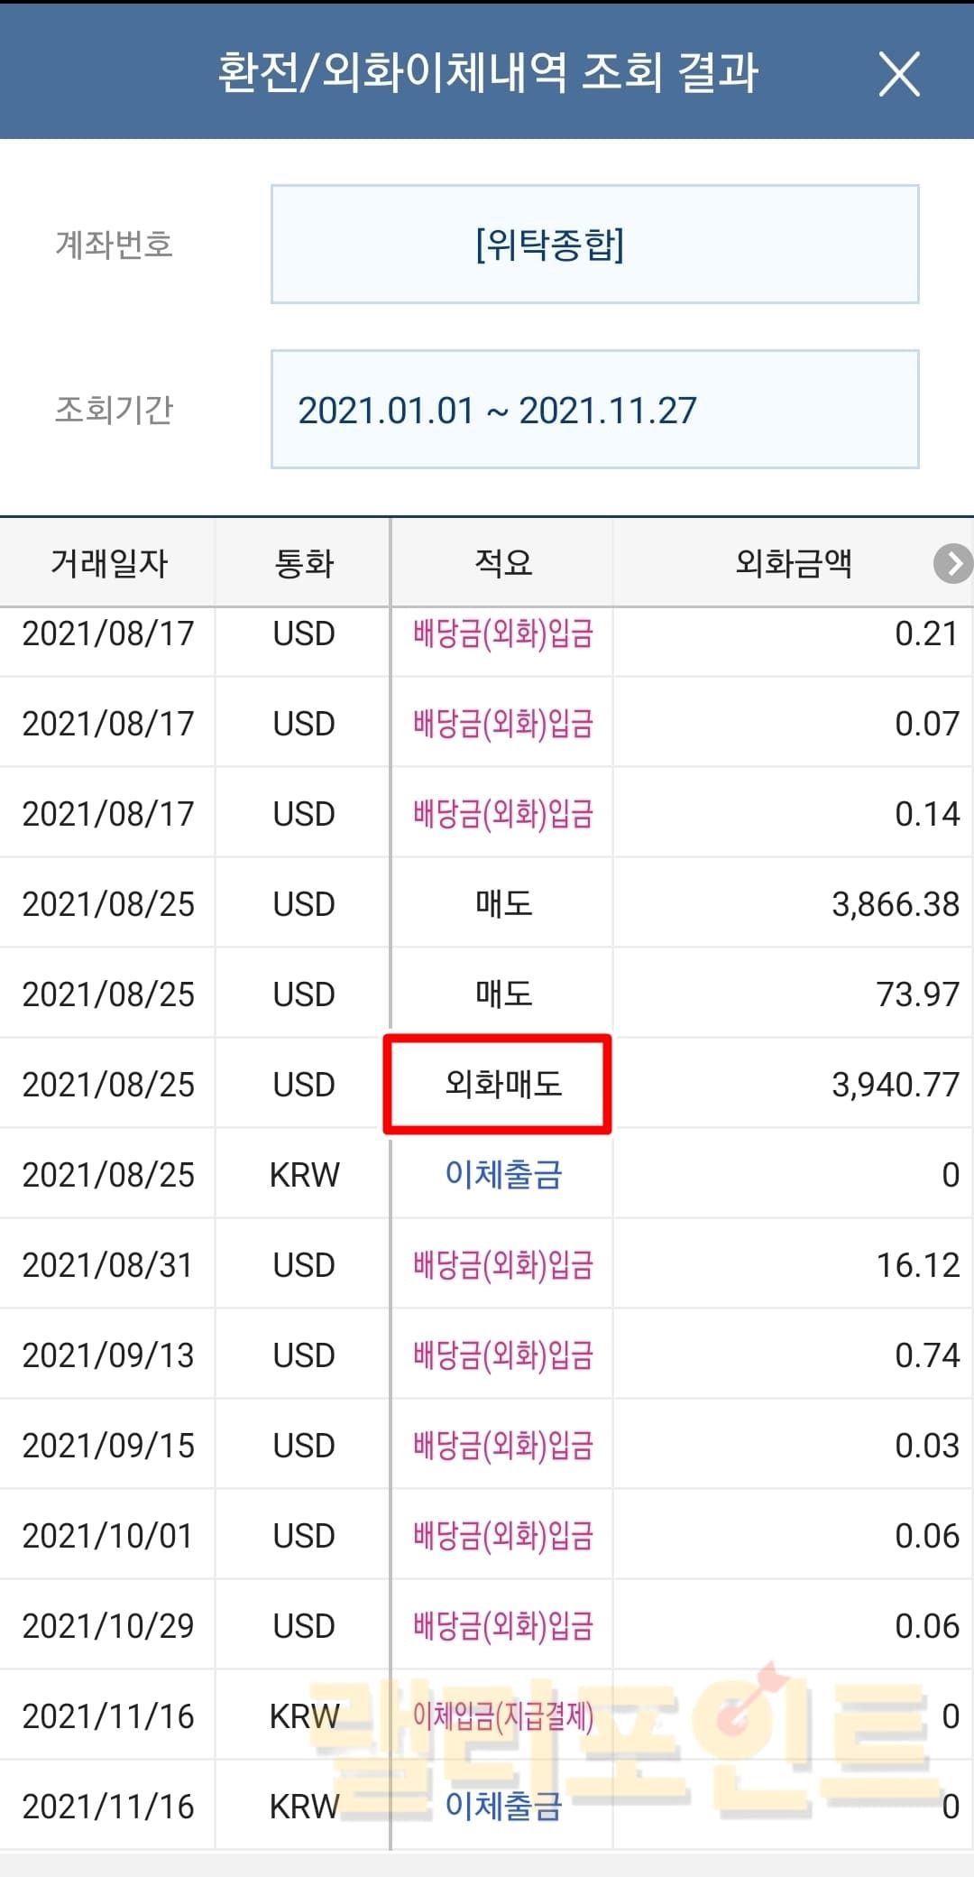974x1877 pixels.
Task: Tap the 배당금(외화)입금 entry dated 2021/09/13
Action: (503, 1355)
